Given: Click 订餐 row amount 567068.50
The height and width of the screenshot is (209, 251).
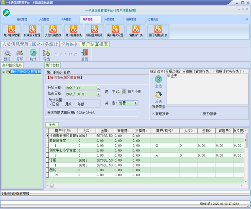Looking at the screenshot, I should tap(105, 160).
